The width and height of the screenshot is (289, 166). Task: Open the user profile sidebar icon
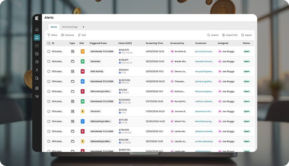pyautogui.click(x=37, y=70)
